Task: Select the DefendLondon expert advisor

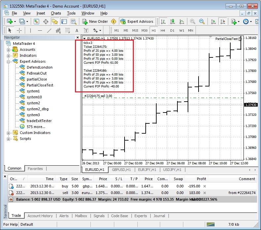Action: coord(39,67)
